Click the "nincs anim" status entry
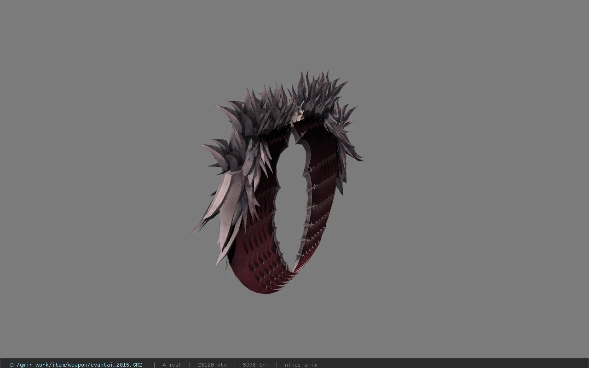The height and width of the screenshot is (368, 589). coord(301,365)
